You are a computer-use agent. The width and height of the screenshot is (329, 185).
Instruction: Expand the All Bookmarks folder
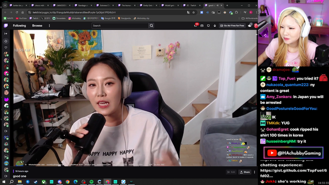point(249,18)
